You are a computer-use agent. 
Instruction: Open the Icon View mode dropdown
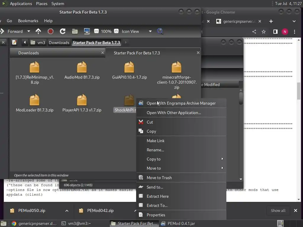(x=150, y=31)
